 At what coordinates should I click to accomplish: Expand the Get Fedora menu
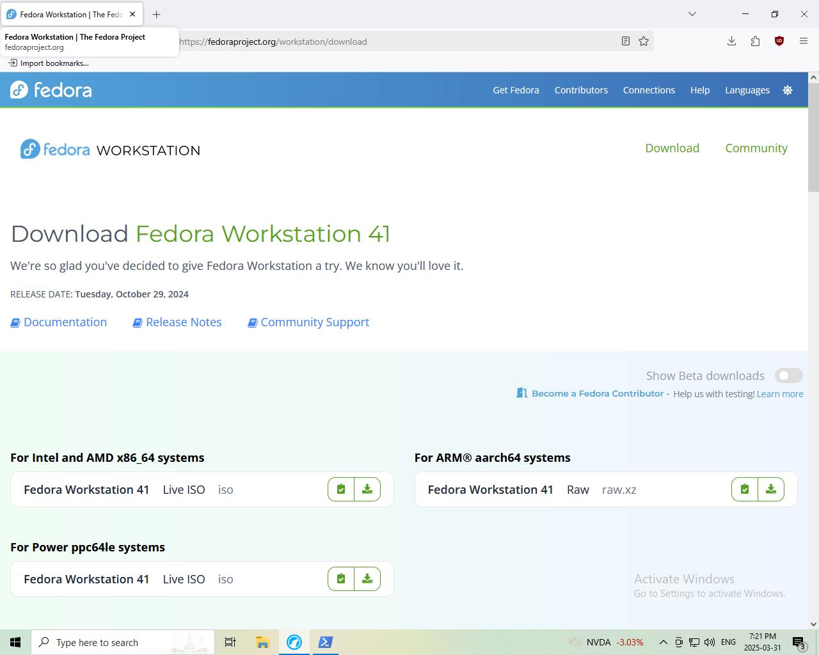(516, 90)
